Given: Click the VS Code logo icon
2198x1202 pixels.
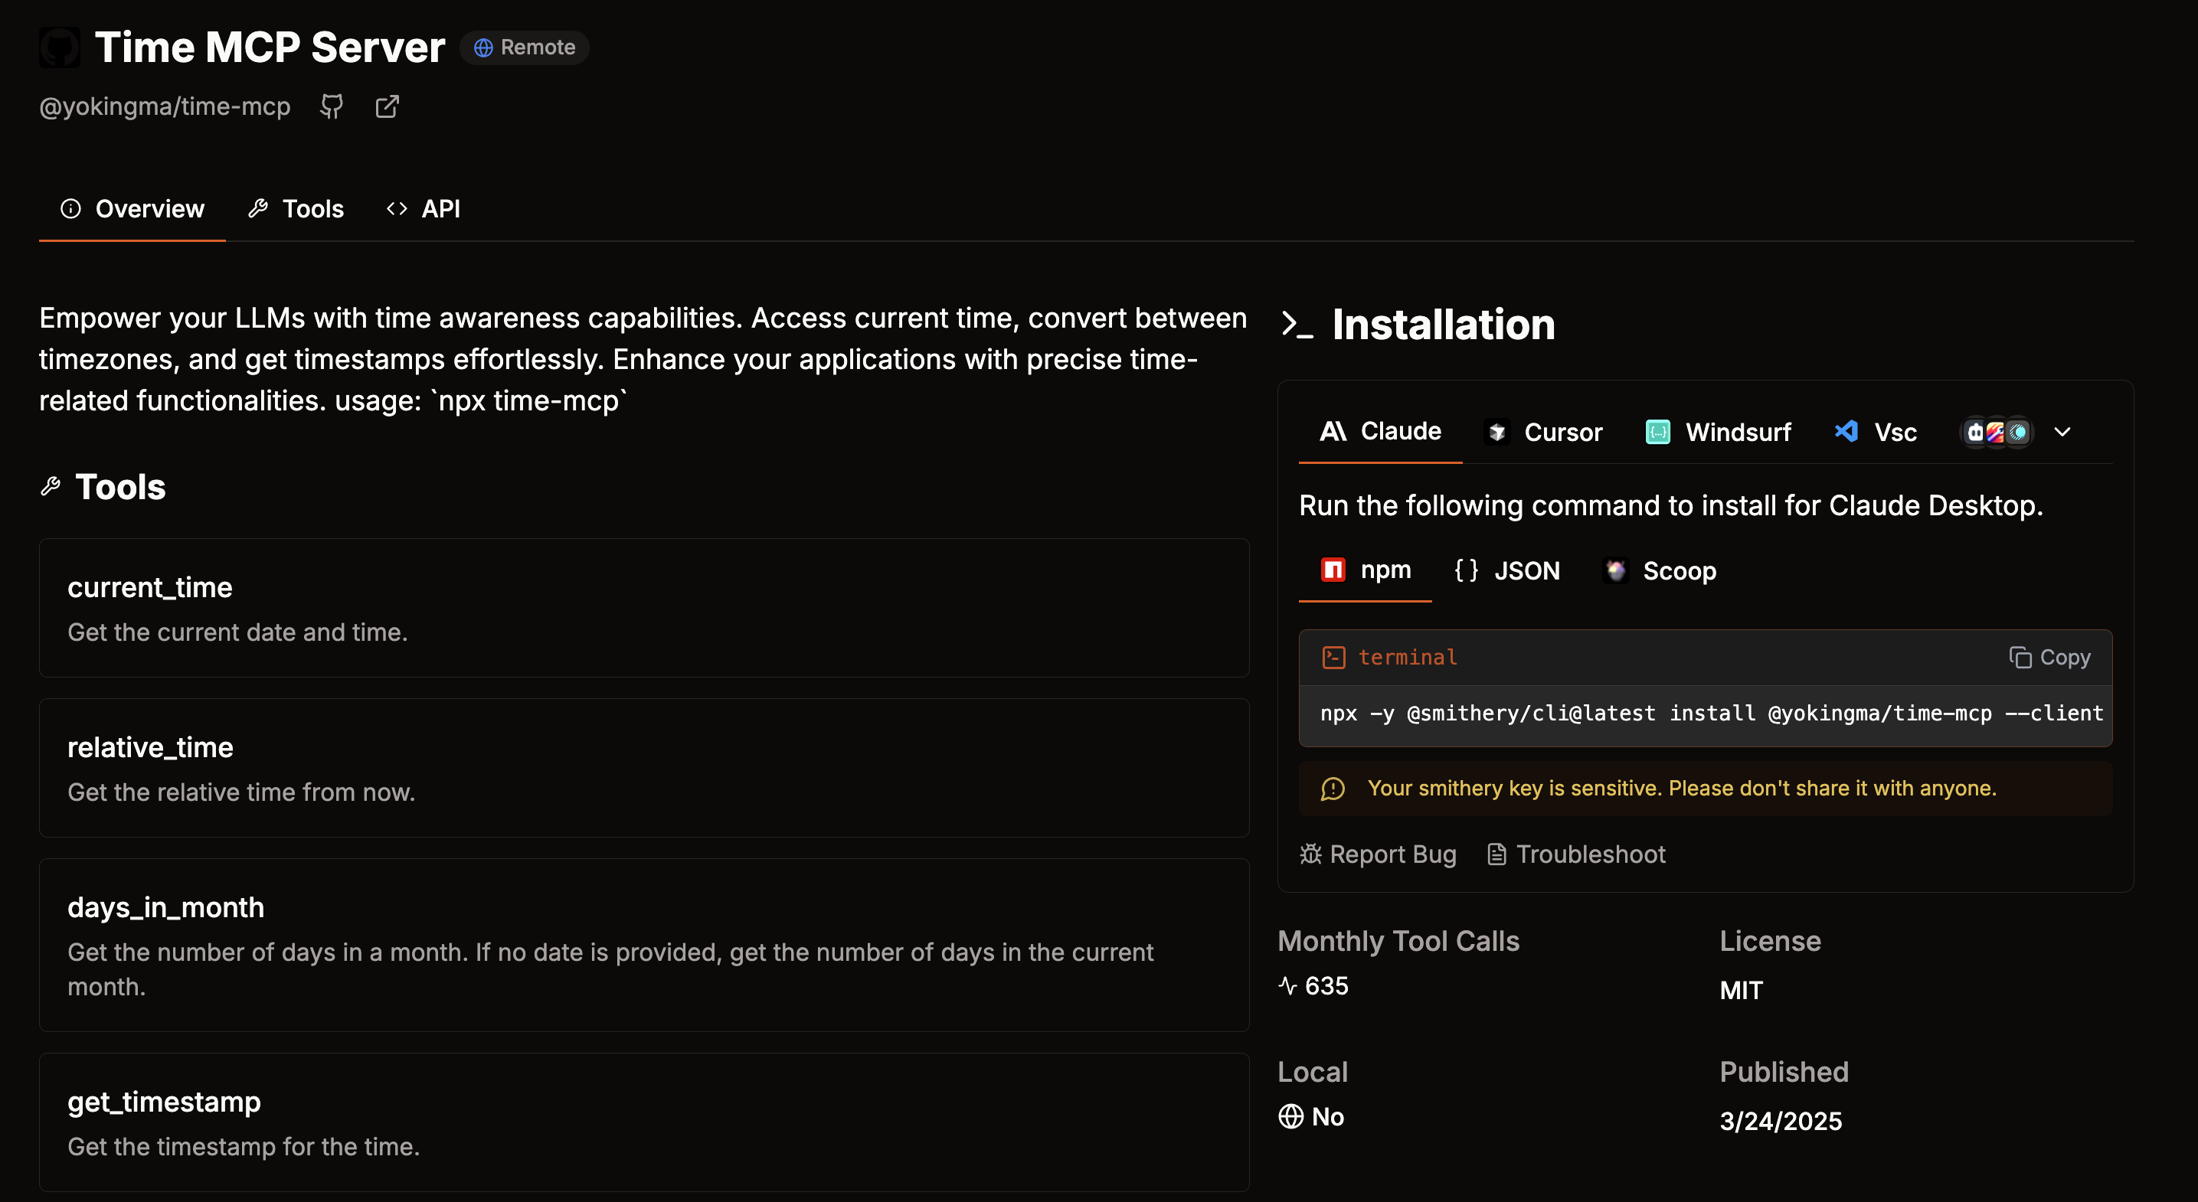Looking at the screenshot, I should click(x=1846, y=432).
